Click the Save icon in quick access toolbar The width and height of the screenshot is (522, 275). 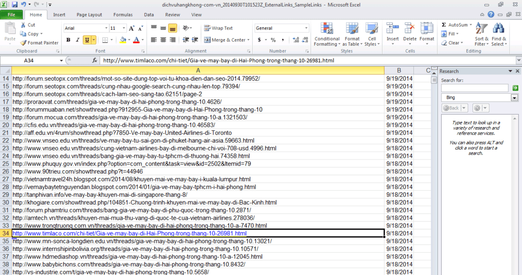tap(15, 5)
